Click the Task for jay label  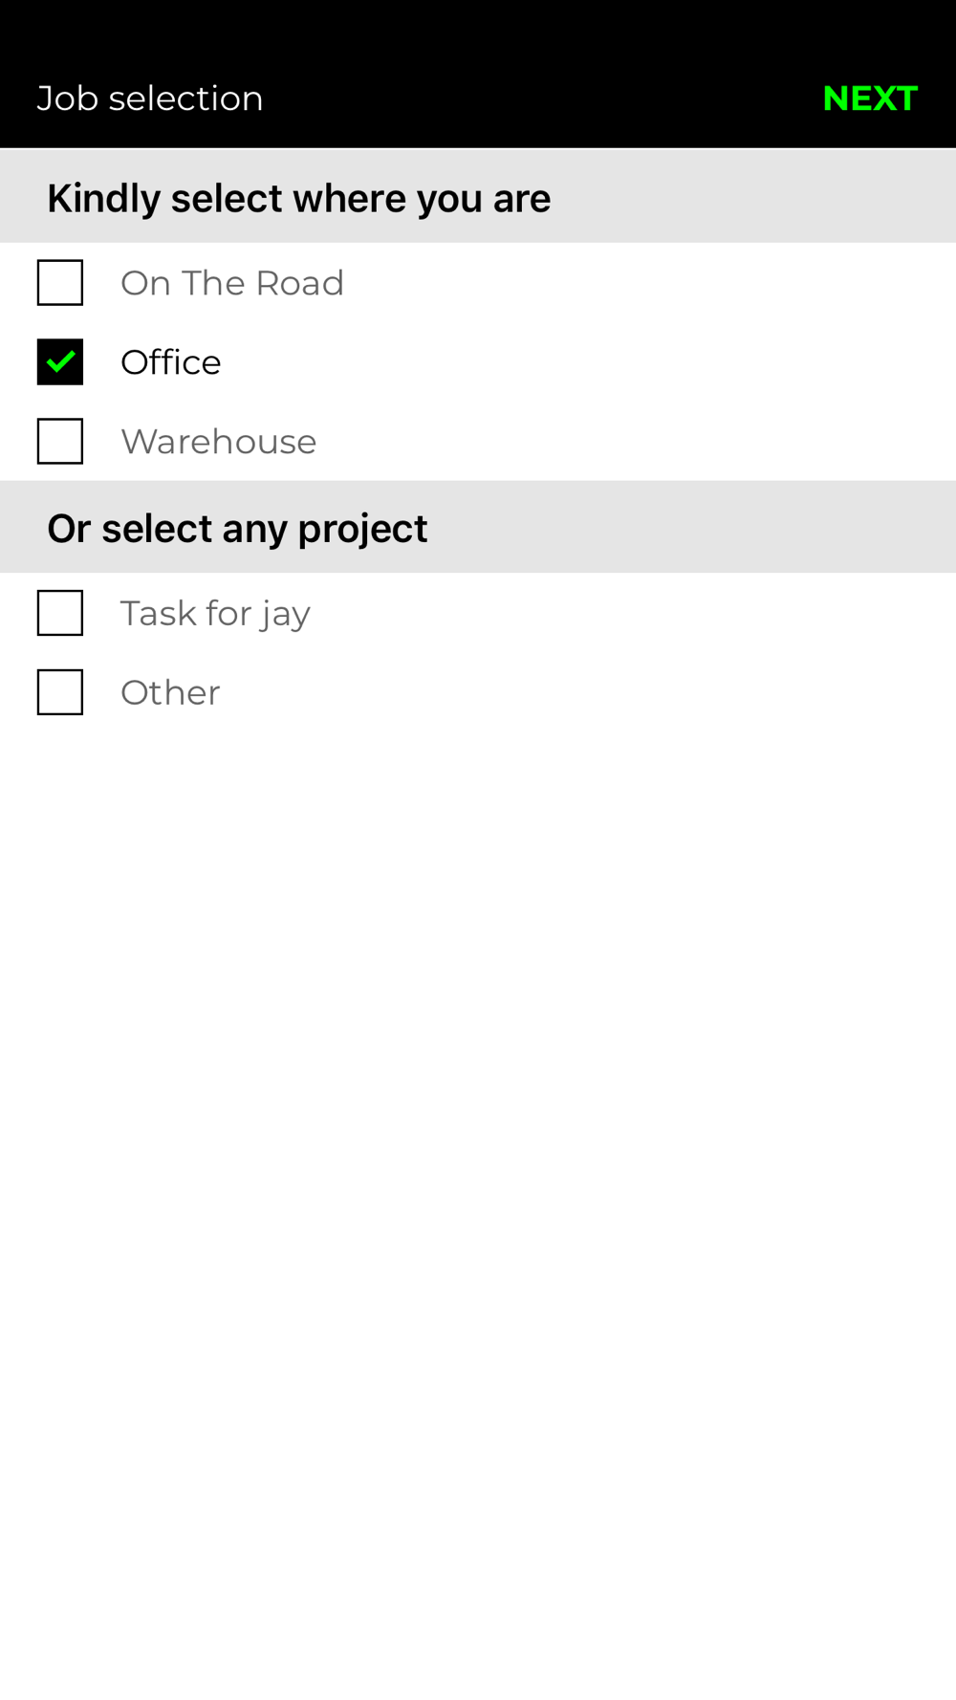click(x=215, y=613)
